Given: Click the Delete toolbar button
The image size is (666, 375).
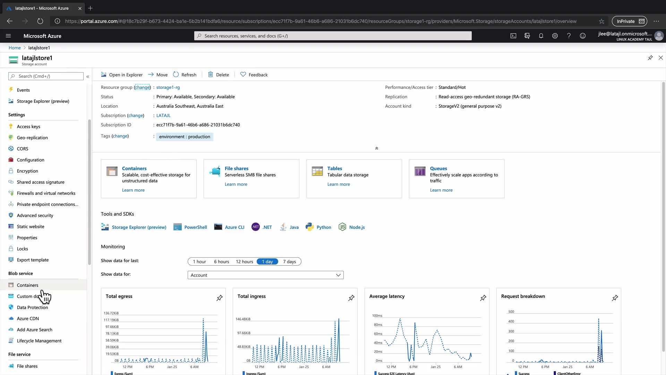Looking at the screenshot, I should (219, 75).
